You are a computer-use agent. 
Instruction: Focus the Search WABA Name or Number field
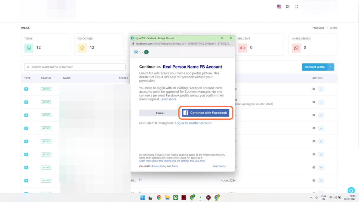(x=75, y=67)
